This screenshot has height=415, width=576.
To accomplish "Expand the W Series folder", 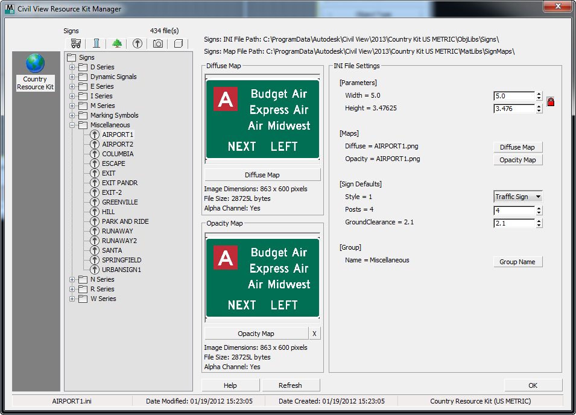I will tap(72, 299).
